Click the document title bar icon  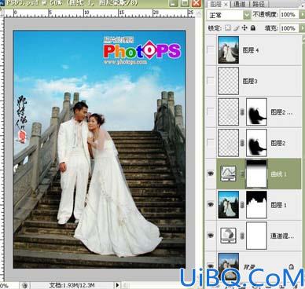[3, 3]
